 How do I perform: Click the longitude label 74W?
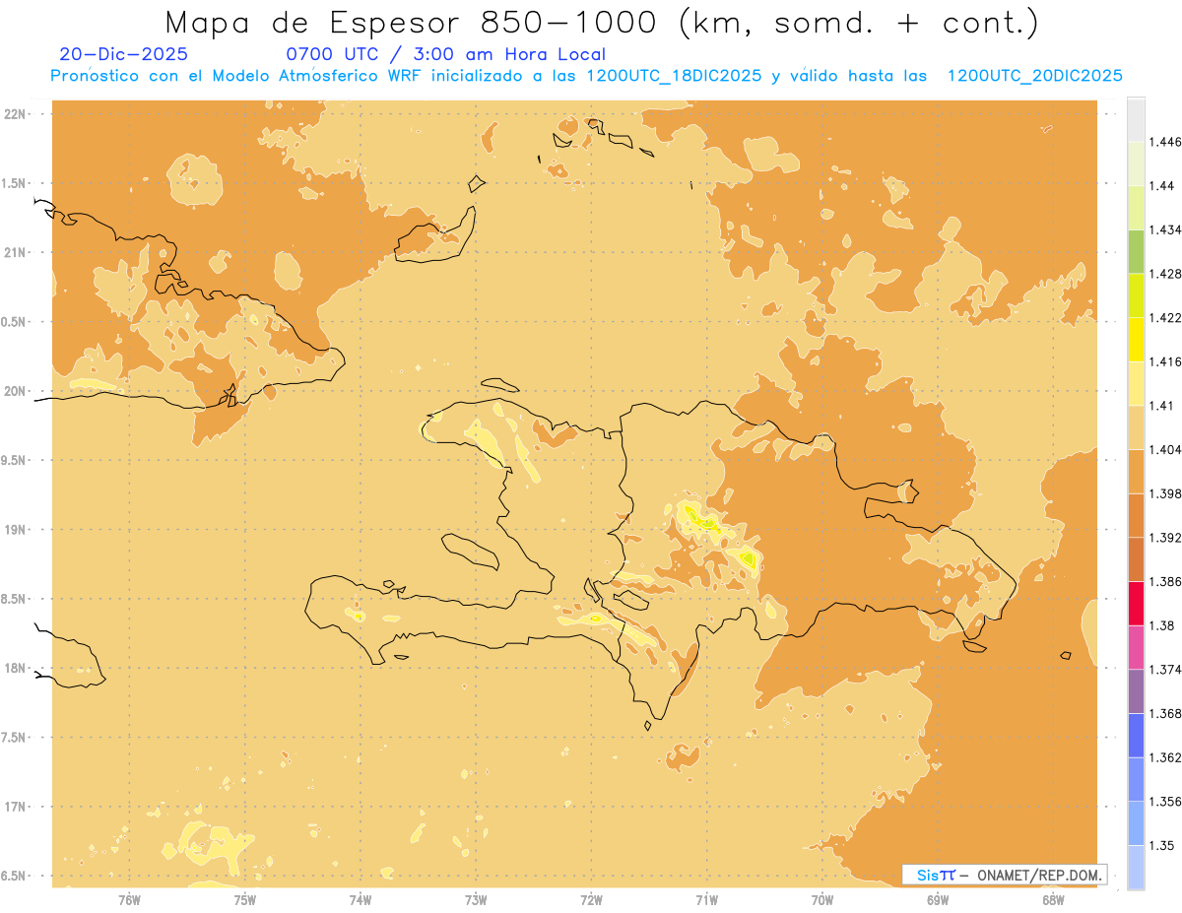point(361,899)
